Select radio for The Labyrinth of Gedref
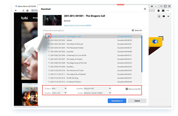 (x=49, y=74)
